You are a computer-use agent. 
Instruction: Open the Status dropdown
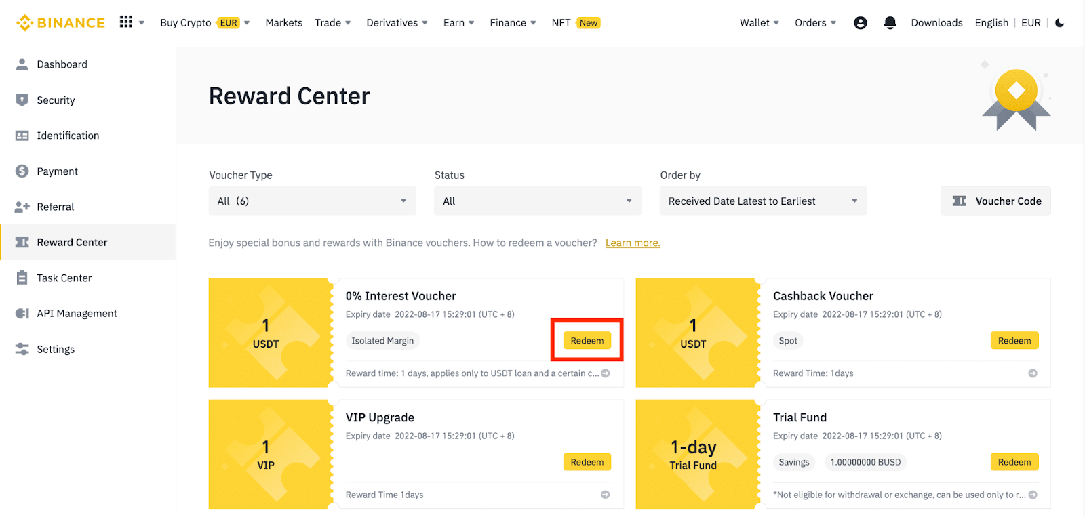[x=538, y=201]
